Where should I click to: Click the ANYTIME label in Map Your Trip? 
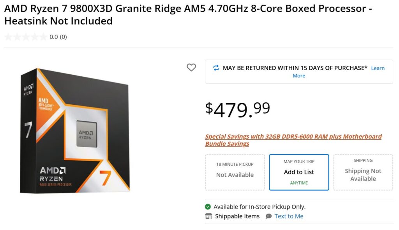click(299, 183)
